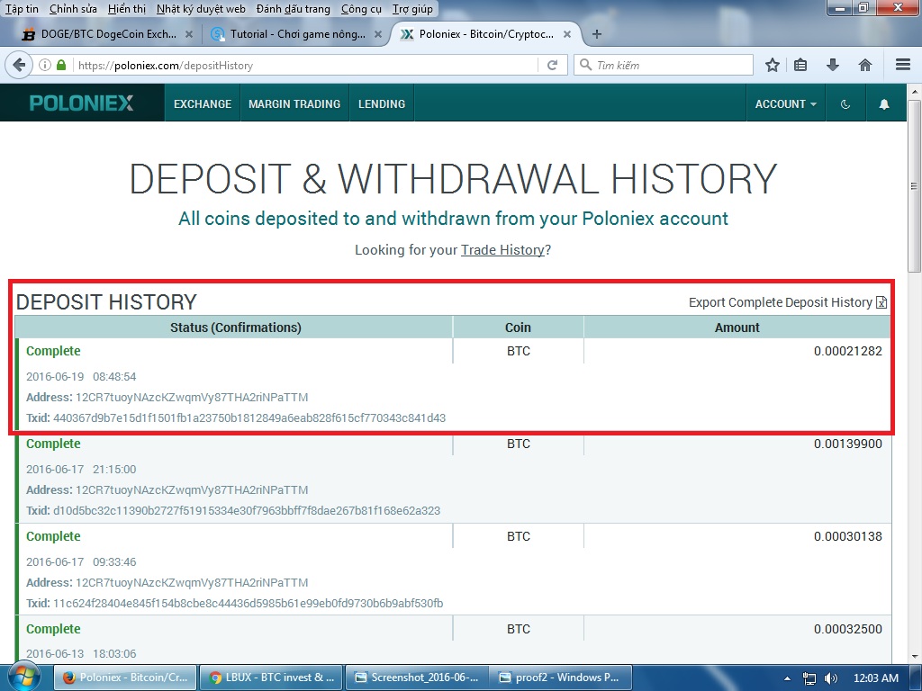Click the page vertical scrollbar thumb
Viewport: 922px width, 691px height.
914,185
